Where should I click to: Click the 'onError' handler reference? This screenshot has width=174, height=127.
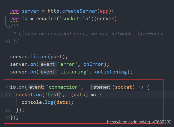pos(93,64)
